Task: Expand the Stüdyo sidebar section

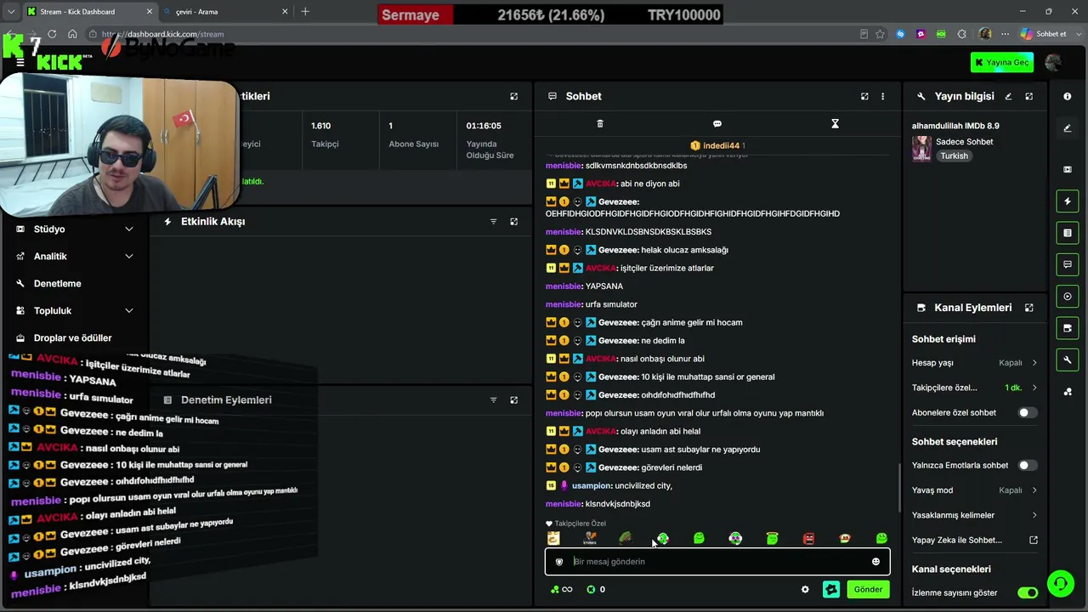Action: (x=75, y=229)
